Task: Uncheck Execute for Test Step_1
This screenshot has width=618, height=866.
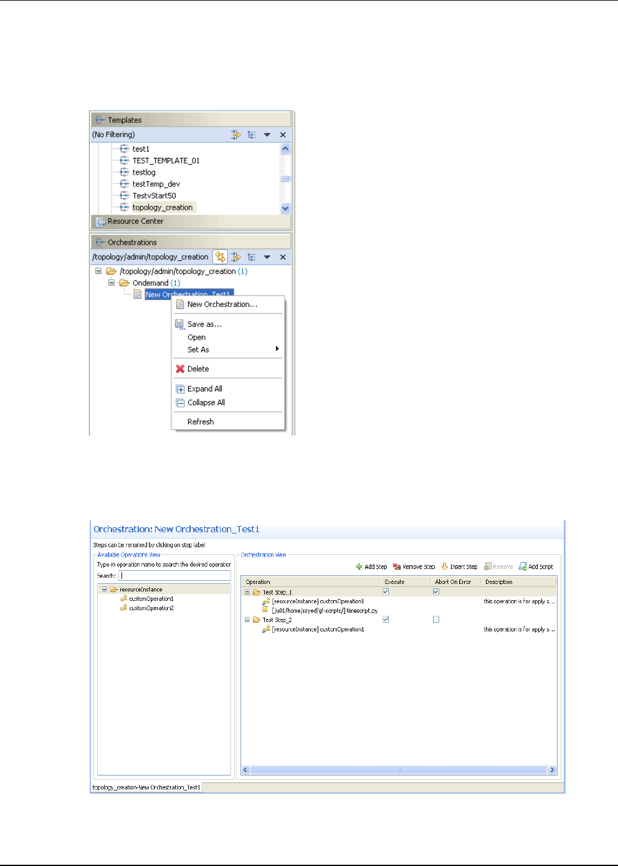Action: coord(386,591)
